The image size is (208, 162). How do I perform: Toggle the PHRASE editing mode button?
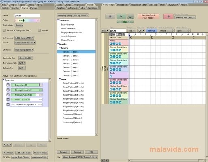[151, 31]
